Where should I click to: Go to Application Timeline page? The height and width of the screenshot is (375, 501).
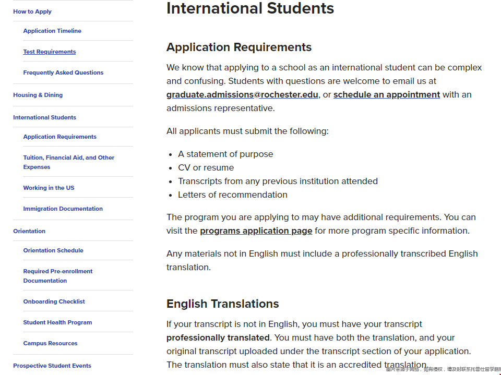coord(52,31)
